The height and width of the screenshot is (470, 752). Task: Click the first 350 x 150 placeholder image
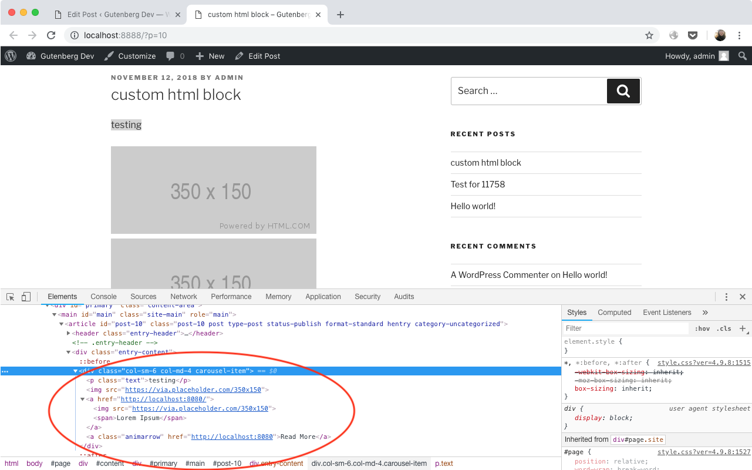coord(214,190)
